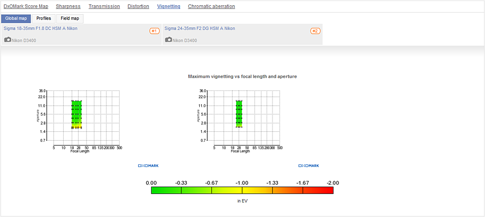Image resolution: width=485 pixels, height=217 pixels.
Task: Click camera icon beside second Nikon D3400
Action: pyautogui.click(x=169, y=40)
